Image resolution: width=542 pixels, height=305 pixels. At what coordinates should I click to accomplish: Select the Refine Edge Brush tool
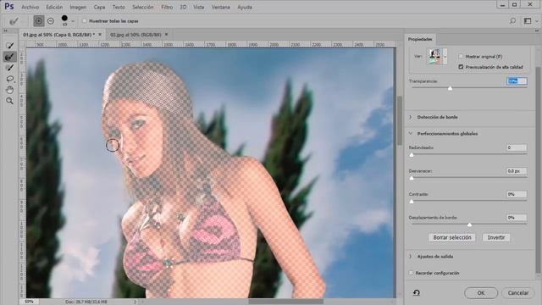tap(10, 57)
